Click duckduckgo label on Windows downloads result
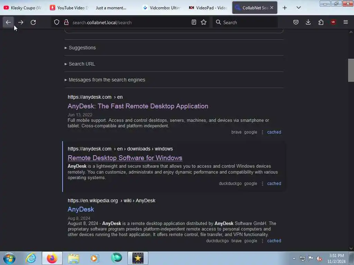 [x=230, y=184]
